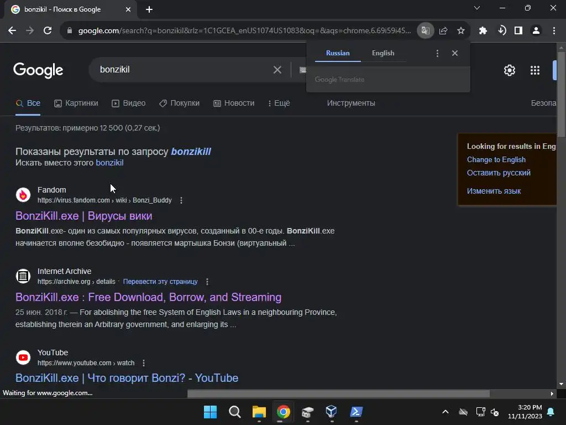Open the Google Translate icon in address bar
Image resolution: width=566 pixels, height=425 pixels.
click(x=425, y=31)
